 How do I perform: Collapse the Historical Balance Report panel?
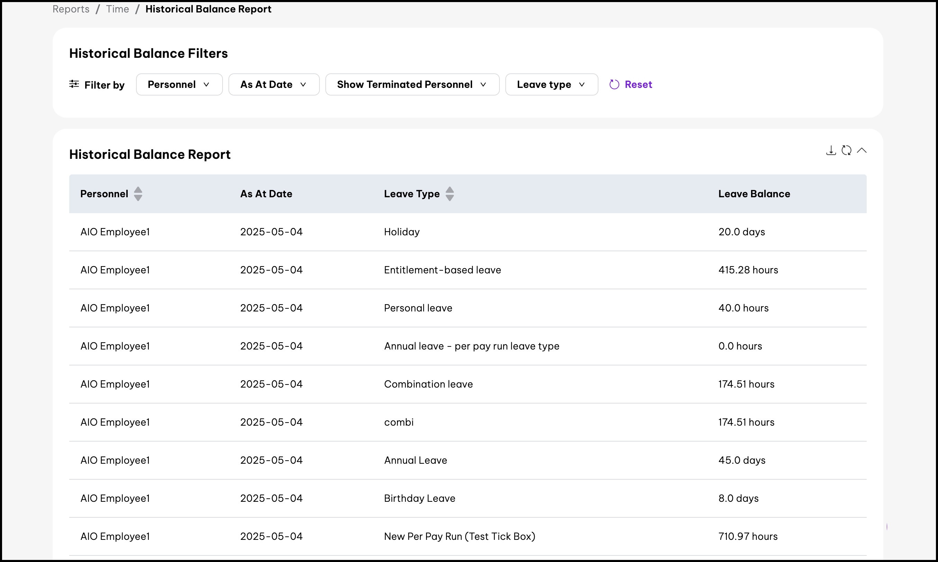[862, 150]
